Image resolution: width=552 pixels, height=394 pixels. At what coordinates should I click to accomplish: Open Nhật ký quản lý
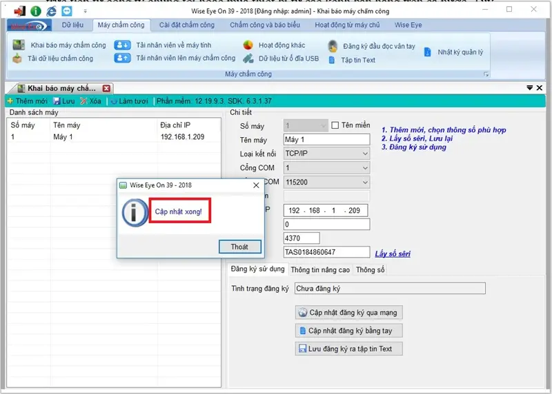click(x=460, y=52)
